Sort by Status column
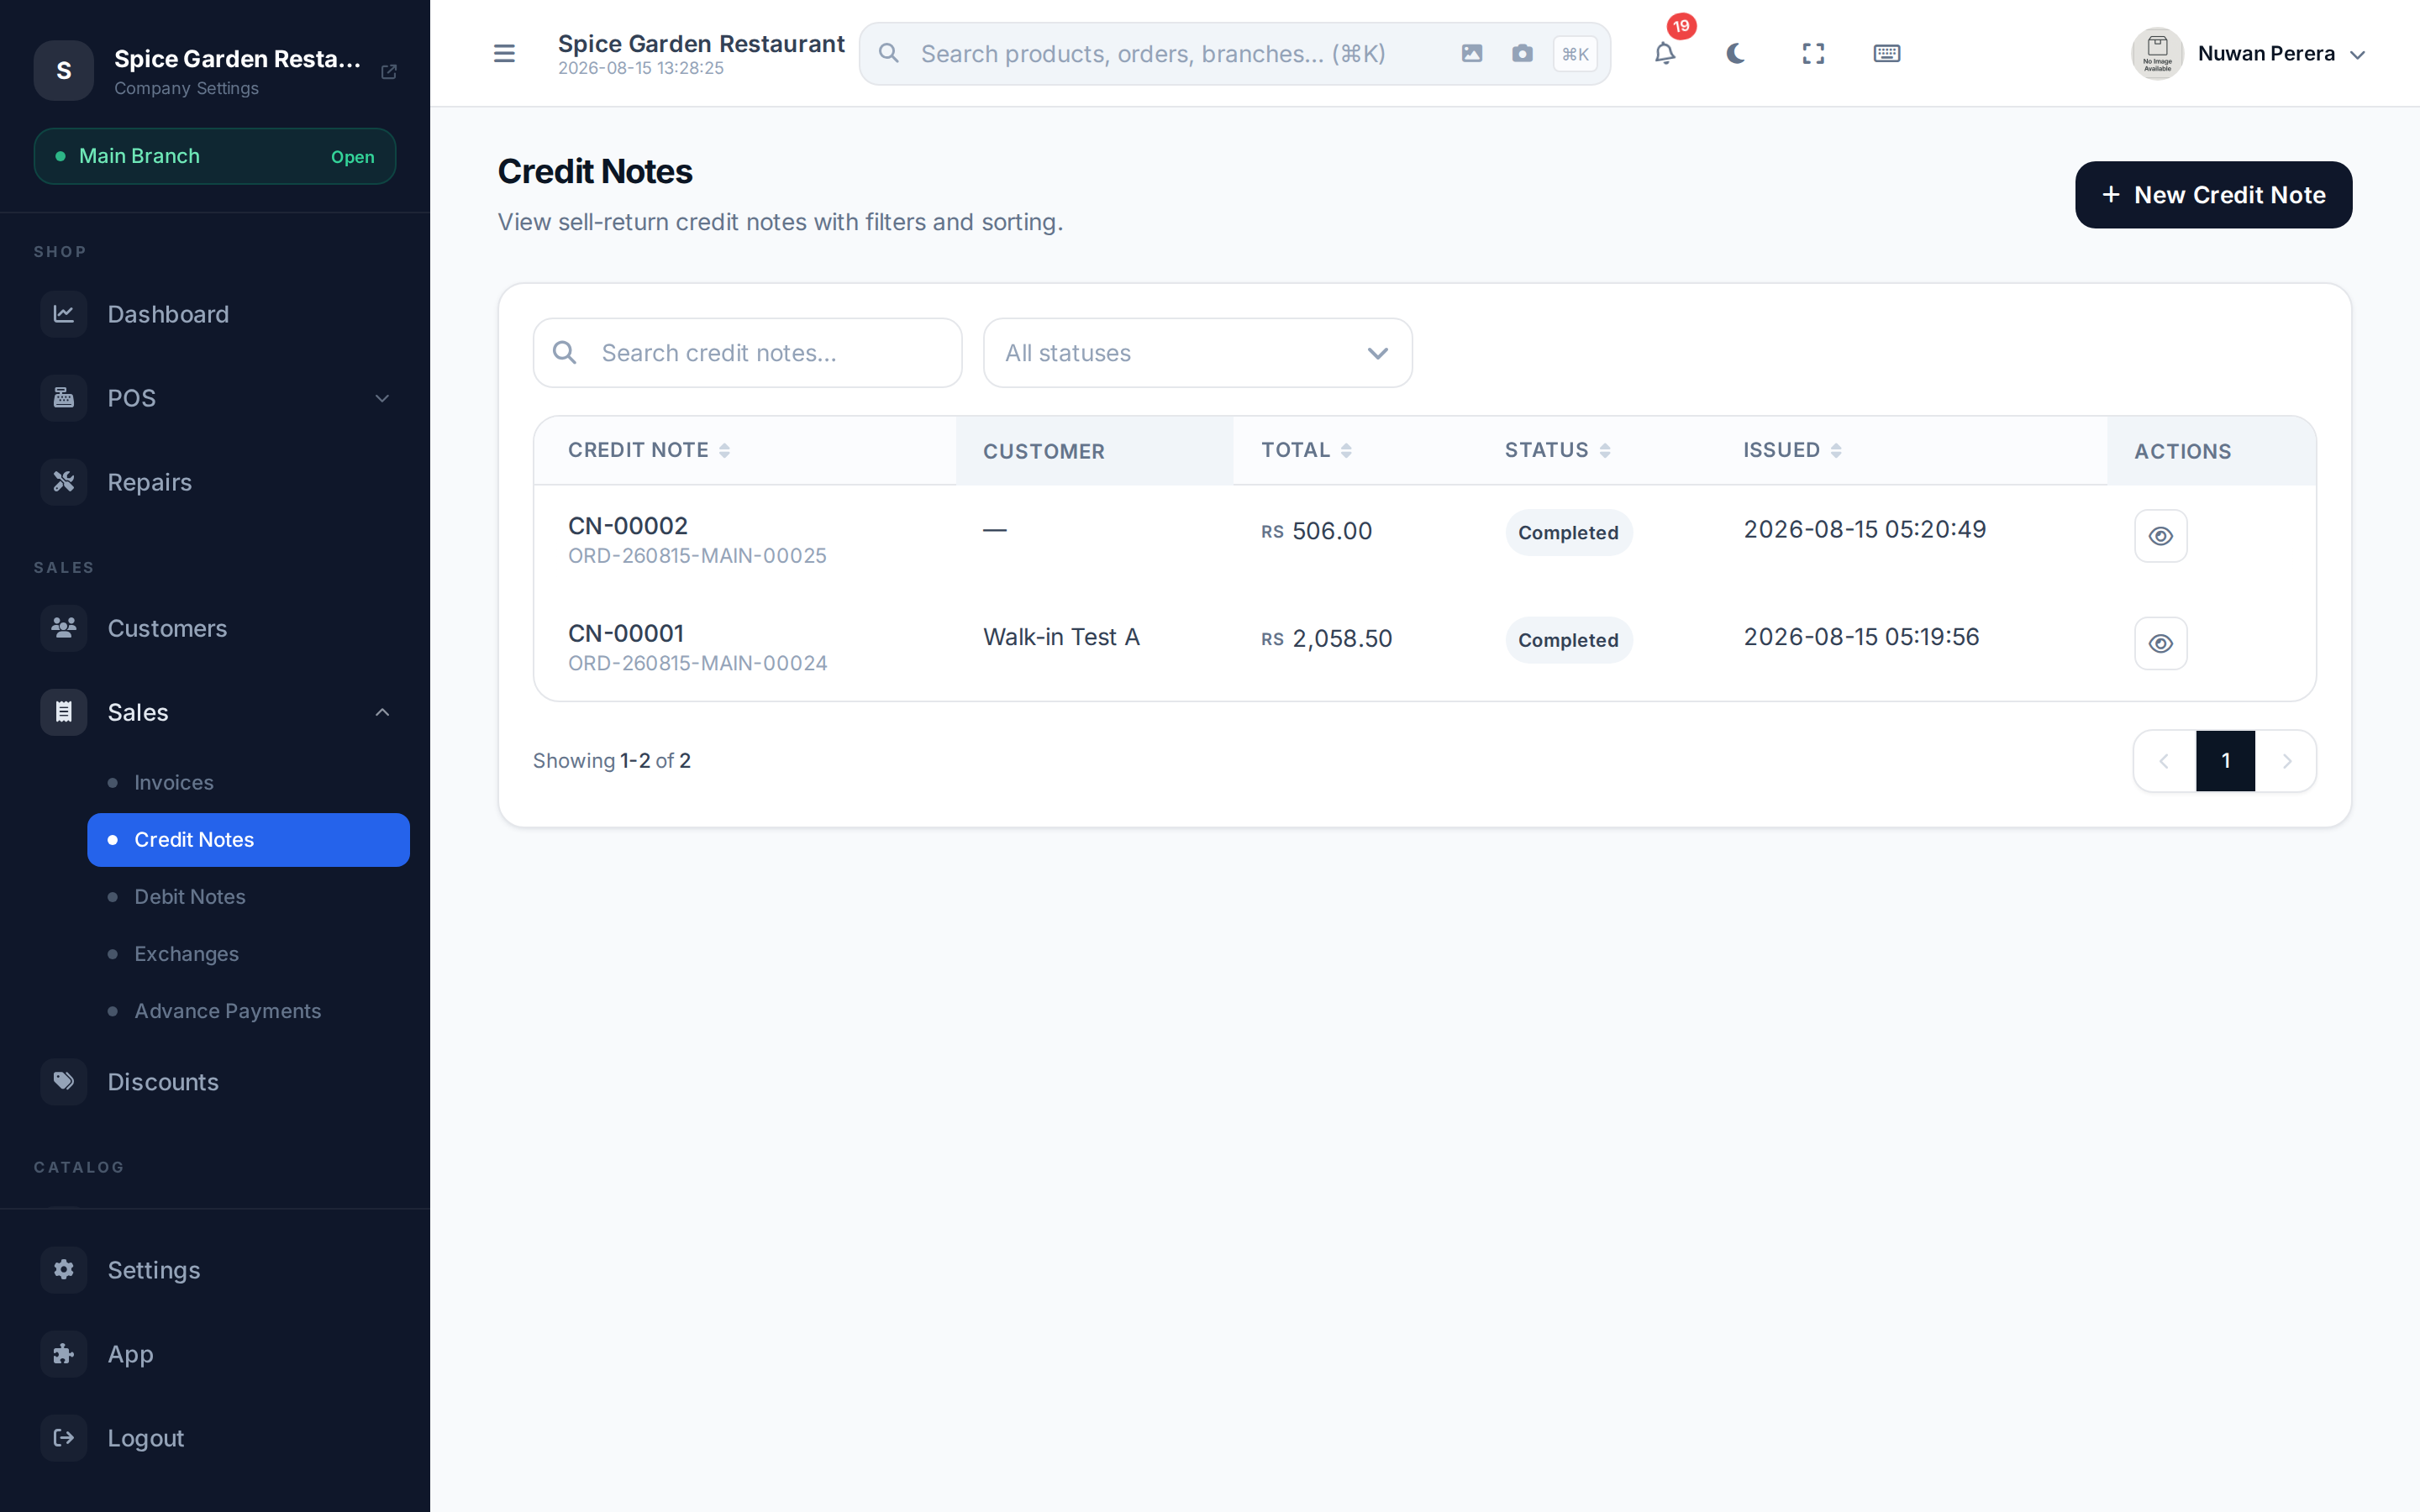Image resolution: width=2420 pixels, height=1512 pixels. [x=1557, y=450]
